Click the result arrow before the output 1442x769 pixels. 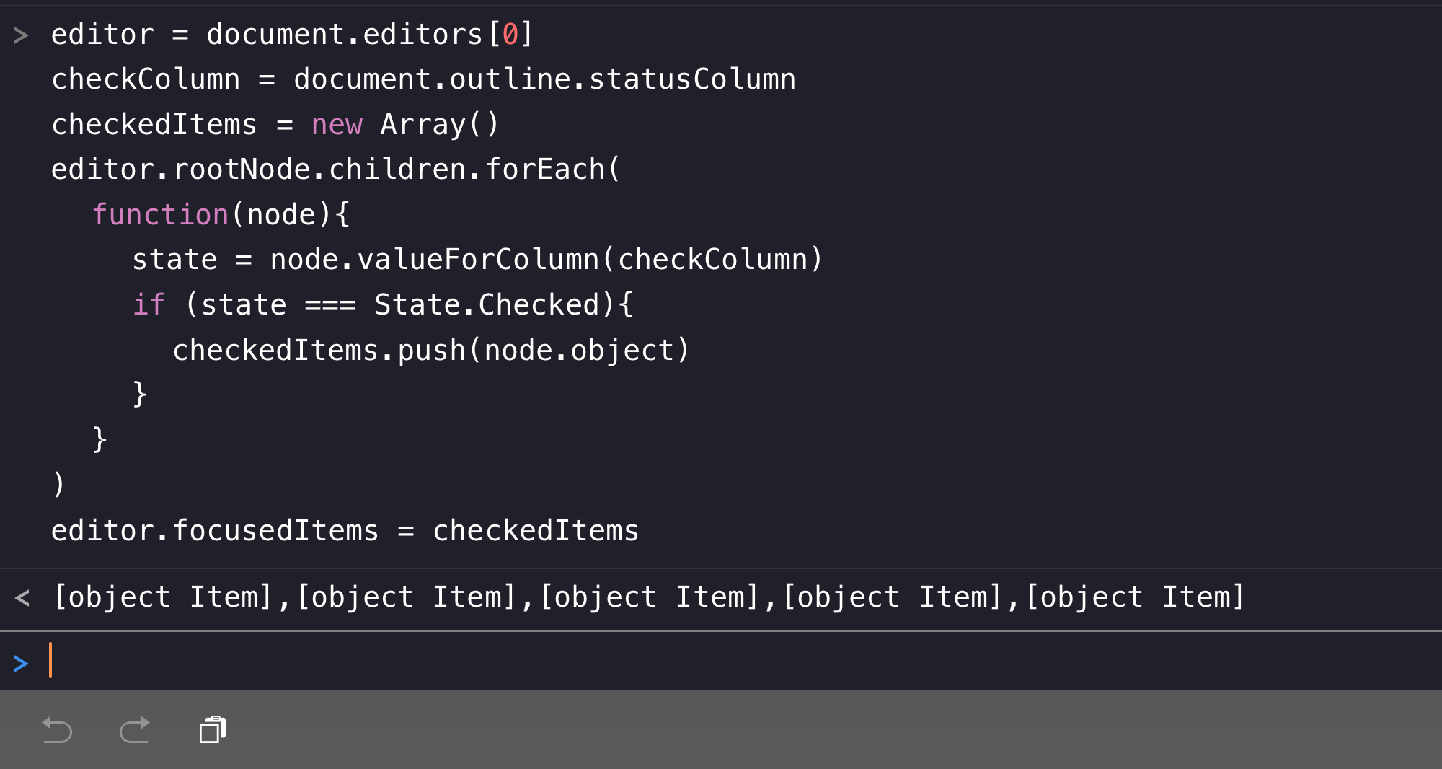(22, 597)
